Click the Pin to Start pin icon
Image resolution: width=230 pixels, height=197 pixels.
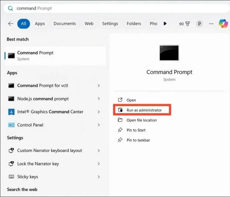(120, 130)
